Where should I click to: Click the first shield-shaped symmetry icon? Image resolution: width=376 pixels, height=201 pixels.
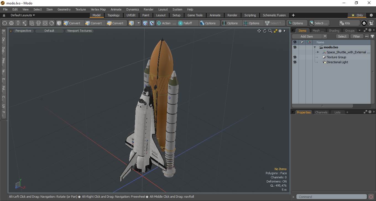point(145,23)
